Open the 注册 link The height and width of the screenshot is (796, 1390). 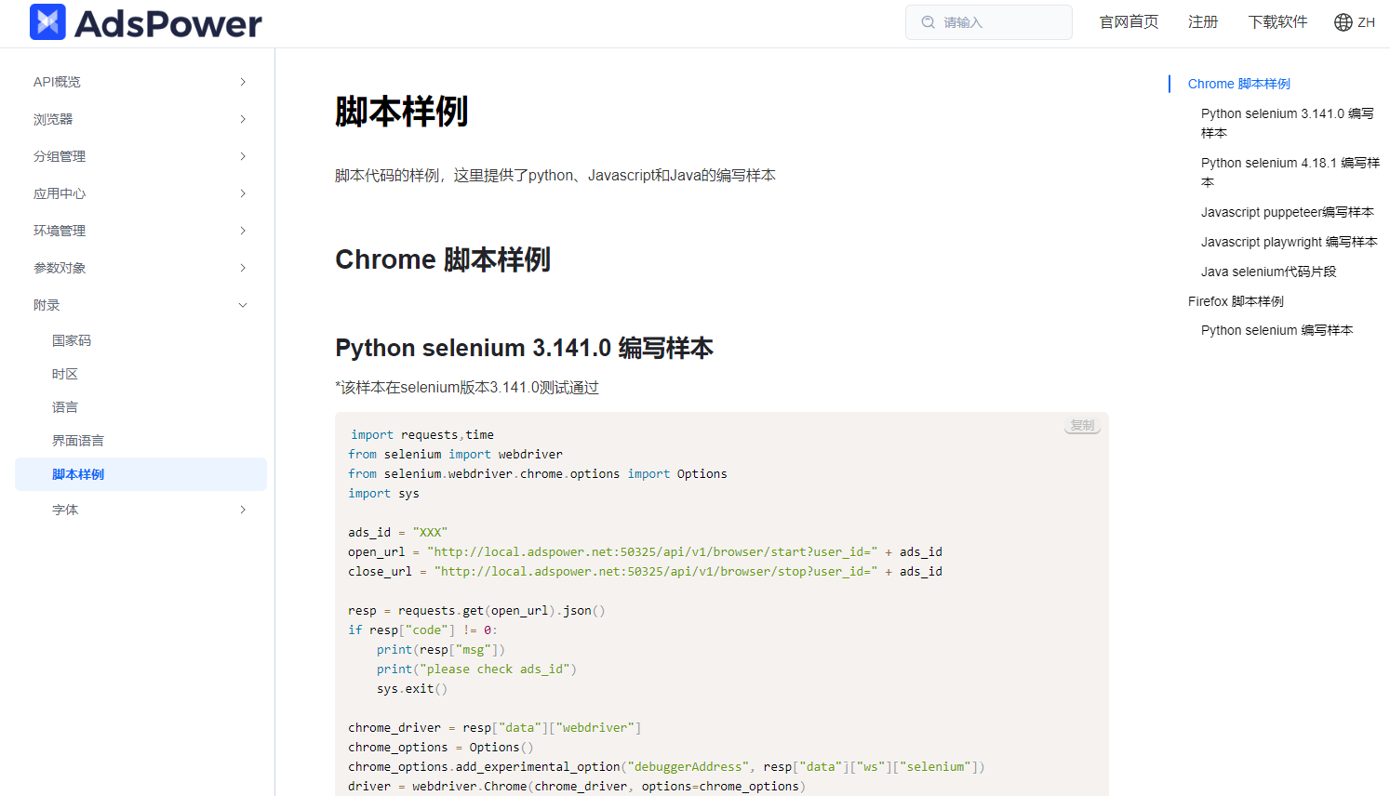coord(1202,22)
